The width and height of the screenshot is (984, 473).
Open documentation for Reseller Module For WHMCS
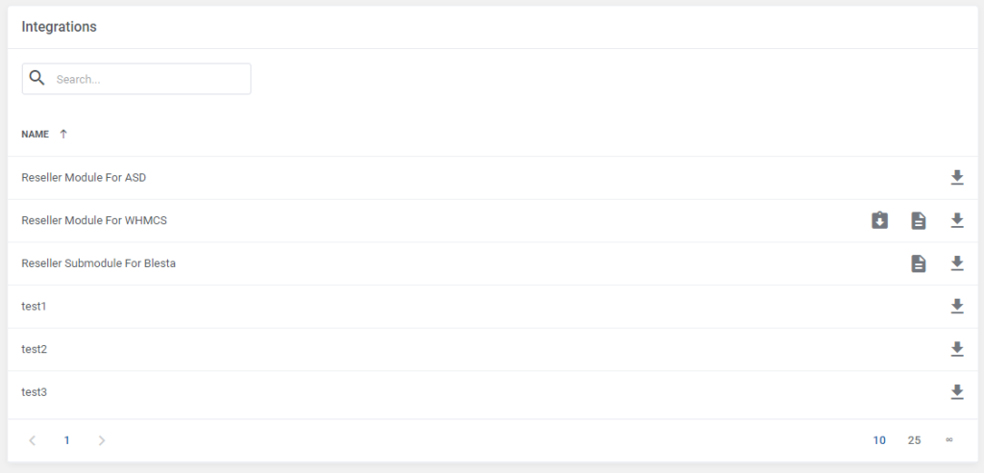(918, 220)
